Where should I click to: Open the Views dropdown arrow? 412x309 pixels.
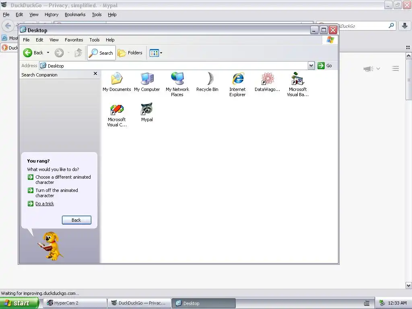point(161,53)
